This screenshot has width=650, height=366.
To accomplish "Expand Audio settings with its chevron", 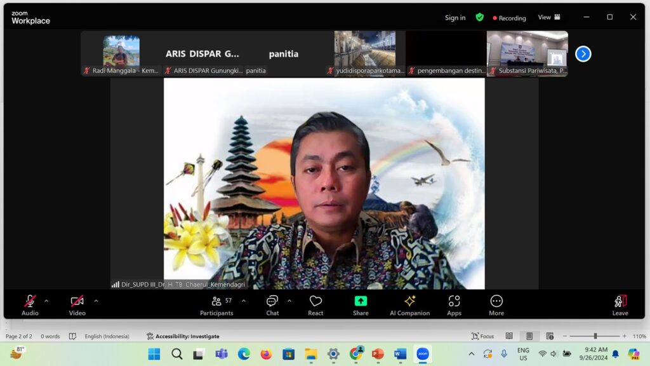I will point(45,300).
